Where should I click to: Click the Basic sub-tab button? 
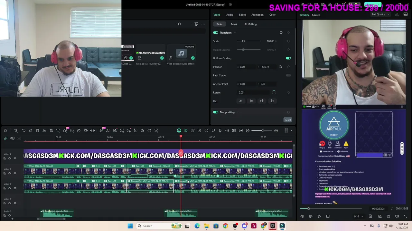(x=219, y=24)
